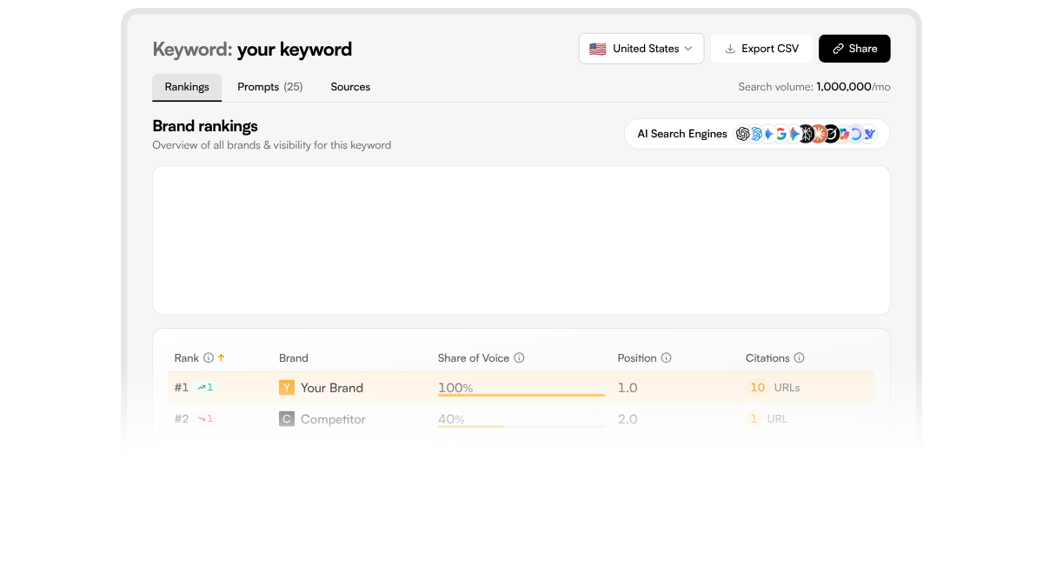Click the Rank column header

187,357
